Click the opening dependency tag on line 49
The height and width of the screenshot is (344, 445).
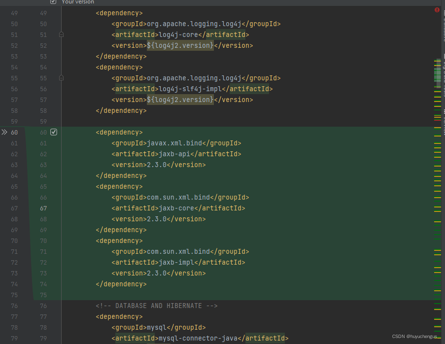coord(119,13)
